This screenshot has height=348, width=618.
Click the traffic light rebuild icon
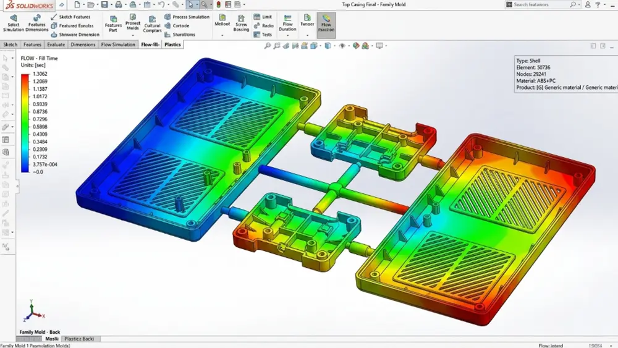click(x=218, y=5)
